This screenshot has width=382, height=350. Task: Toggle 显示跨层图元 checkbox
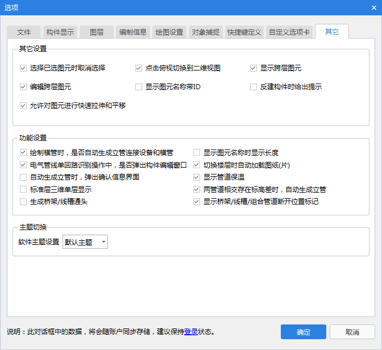(254, 68)
